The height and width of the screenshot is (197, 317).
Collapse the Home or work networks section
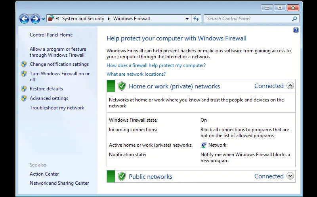point(290,86)
